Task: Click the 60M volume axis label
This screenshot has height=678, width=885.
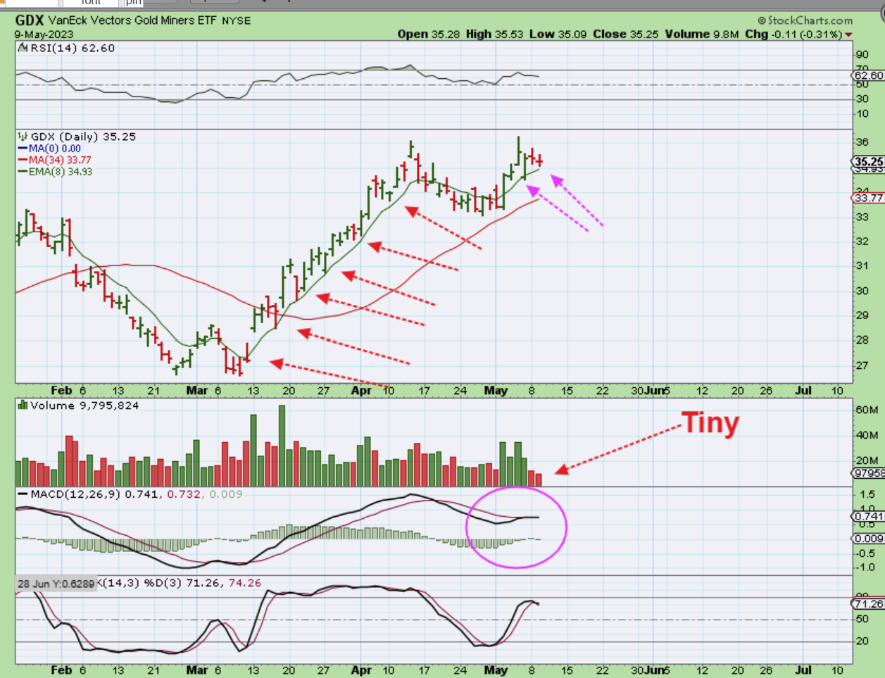Action: tap(867, 410)
